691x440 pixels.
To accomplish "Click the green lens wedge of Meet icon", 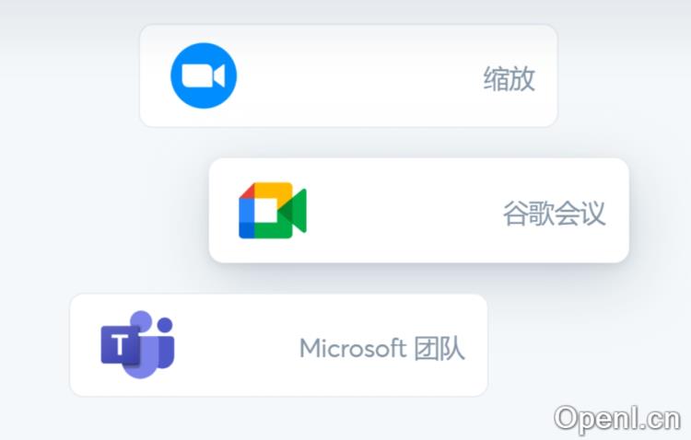I will click(x=294, y=211).
